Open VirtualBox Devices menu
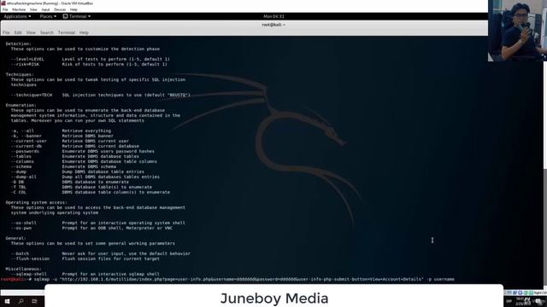The image size is (547, 307). coord(60,9)
